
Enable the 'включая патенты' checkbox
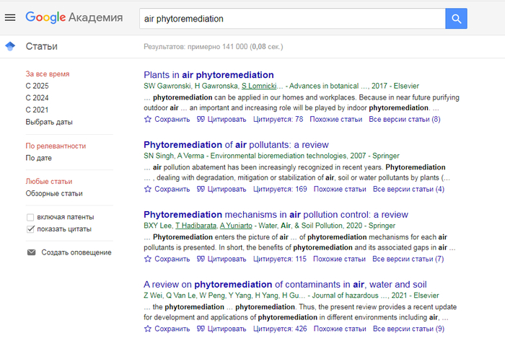pyautogui.click(x=30, y=217)
